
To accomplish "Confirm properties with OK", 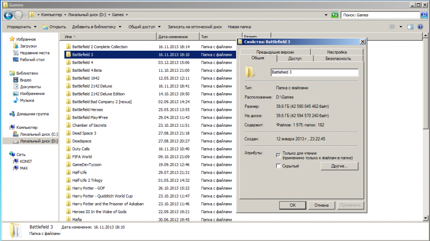I will [292, 205].
